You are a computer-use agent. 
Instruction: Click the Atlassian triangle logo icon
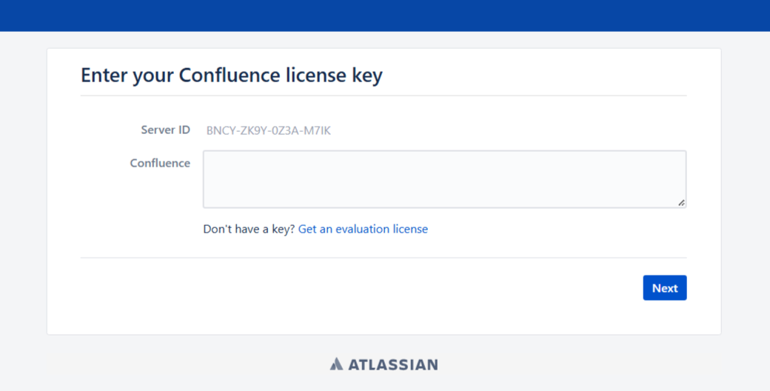[x=336, y=364]
